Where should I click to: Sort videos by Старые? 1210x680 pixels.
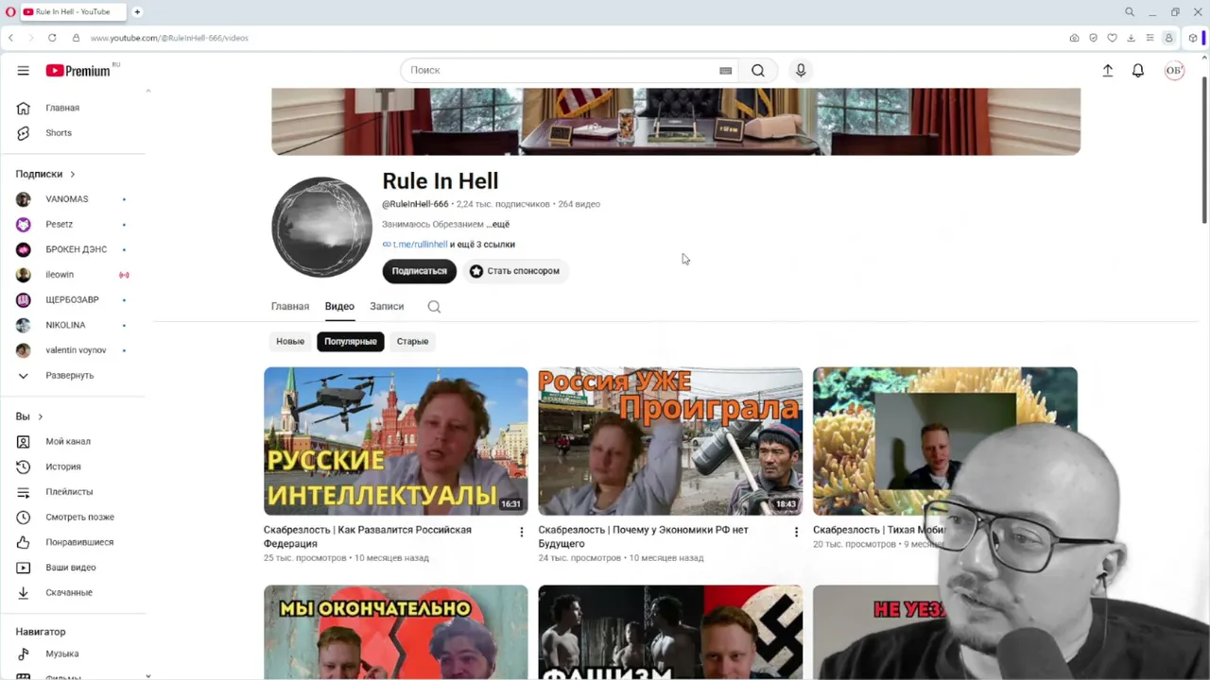click(x=412, y=342)
